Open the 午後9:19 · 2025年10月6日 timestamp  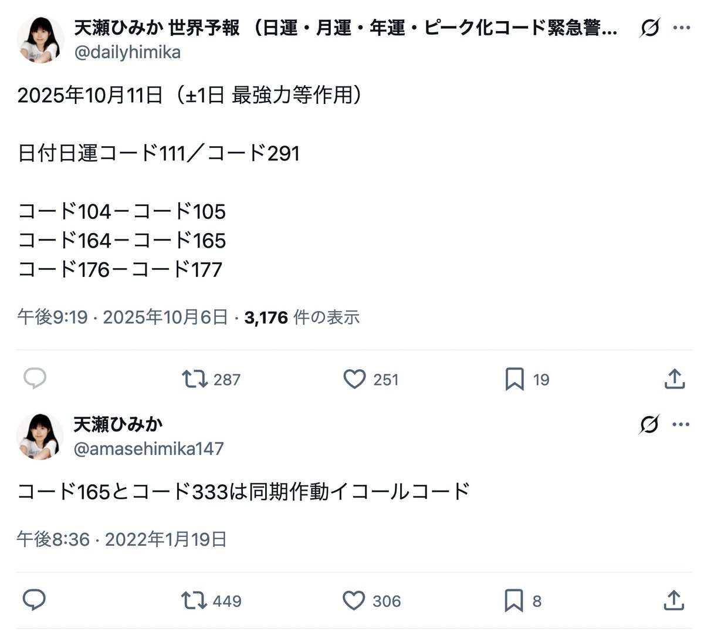click(122, 317)
